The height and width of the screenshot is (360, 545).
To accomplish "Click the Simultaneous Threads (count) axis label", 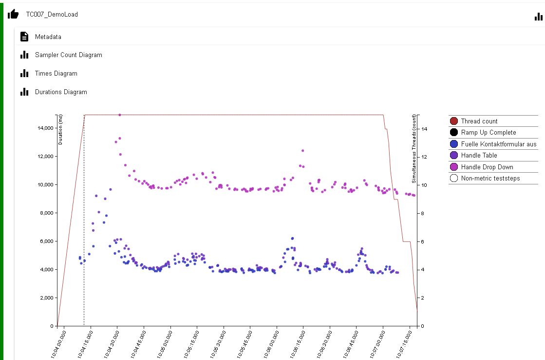I will click(x=413, y=149).
